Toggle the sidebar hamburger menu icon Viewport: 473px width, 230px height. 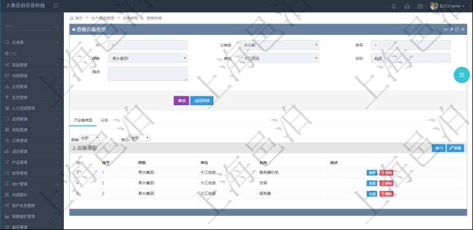click(56, 5)
